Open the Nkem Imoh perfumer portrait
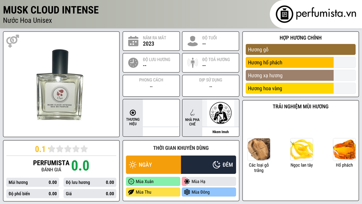 pos(221,113)
